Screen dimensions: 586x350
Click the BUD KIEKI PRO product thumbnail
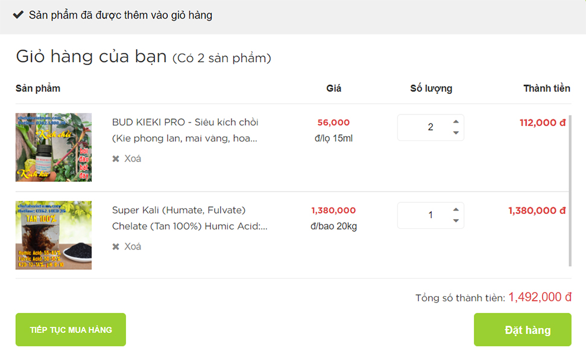pos(53,147)
